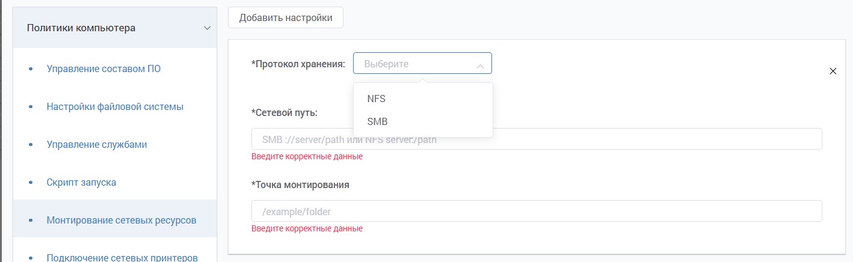Open Управление составом ПО policy

(x=103, y=69)
